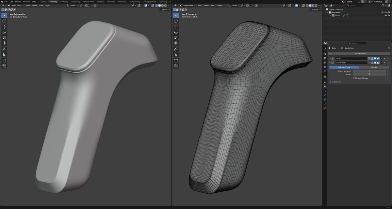Toggle Subdivision modifier edit mode display
392x209 pixels.
pos(372,63)
